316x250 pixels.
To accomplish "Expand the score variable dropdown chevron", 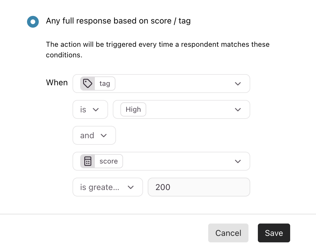I will click(x=238, y=161).
